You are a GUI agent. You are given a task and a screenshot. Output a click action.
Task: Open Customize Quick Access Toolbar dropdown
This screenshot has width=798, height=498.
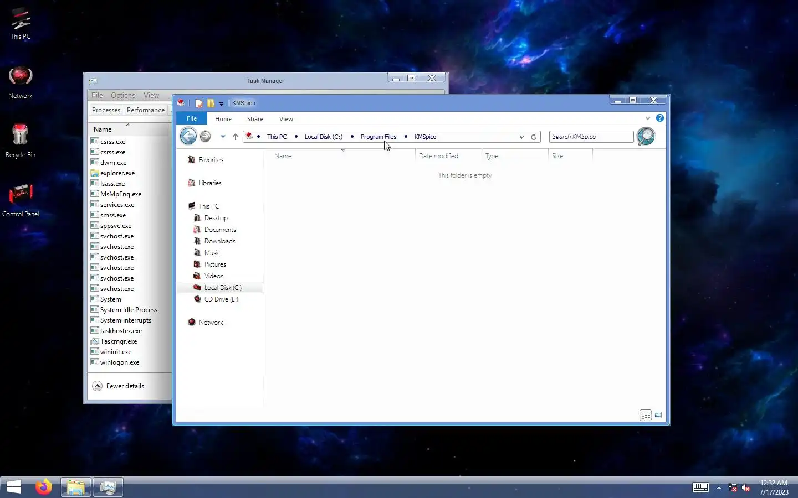(221, 103)
